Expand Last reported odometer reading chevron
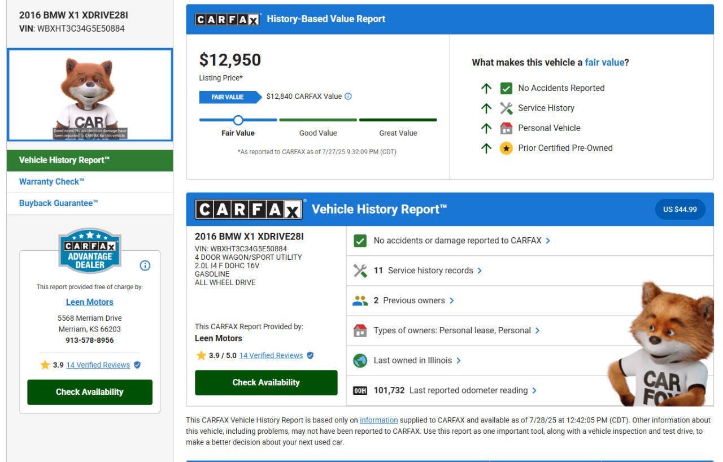 tap(534, 391)
